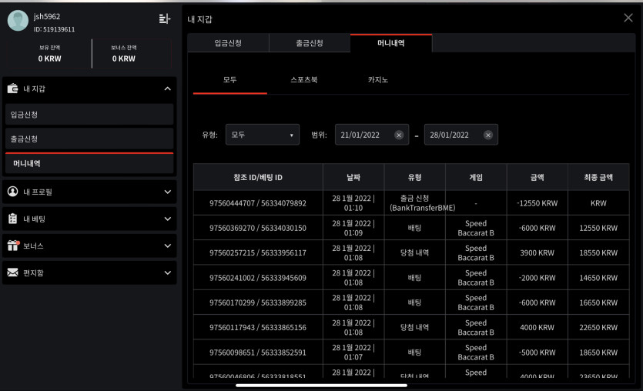Open 머니내역 in the sidebar
The width and height of the screenshot is (643, 391).
coord(89,163)
